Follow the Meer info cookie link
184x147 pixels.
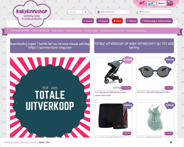click(44, 142)
